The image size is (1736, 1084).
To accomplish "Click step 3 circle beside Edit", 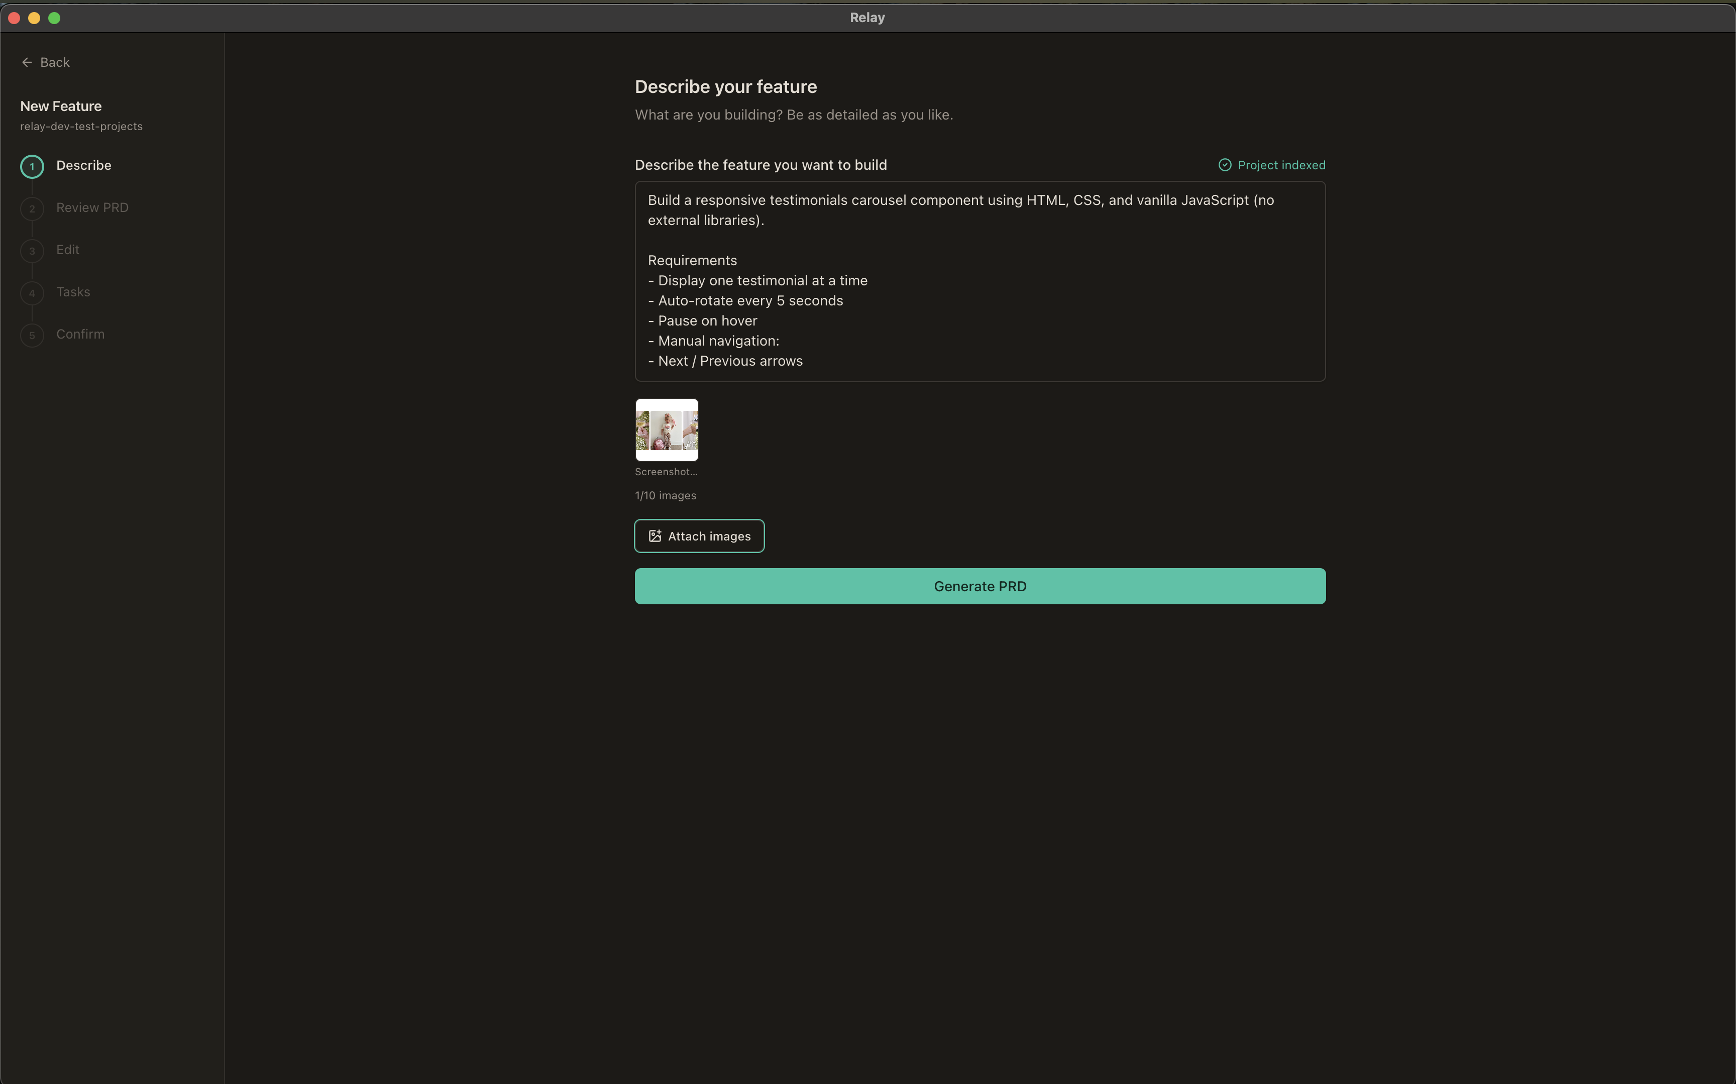I will 32,251.
